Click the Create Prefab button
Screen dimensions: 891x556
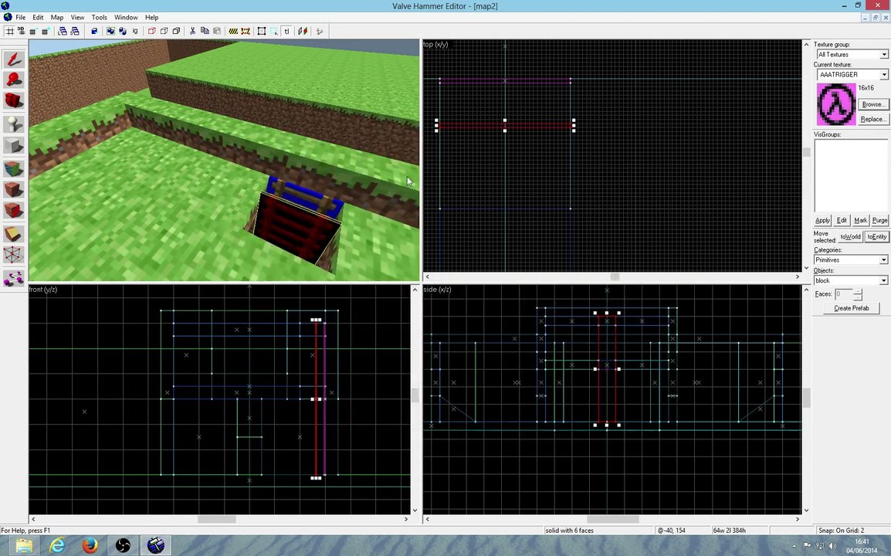coord(851,308)
